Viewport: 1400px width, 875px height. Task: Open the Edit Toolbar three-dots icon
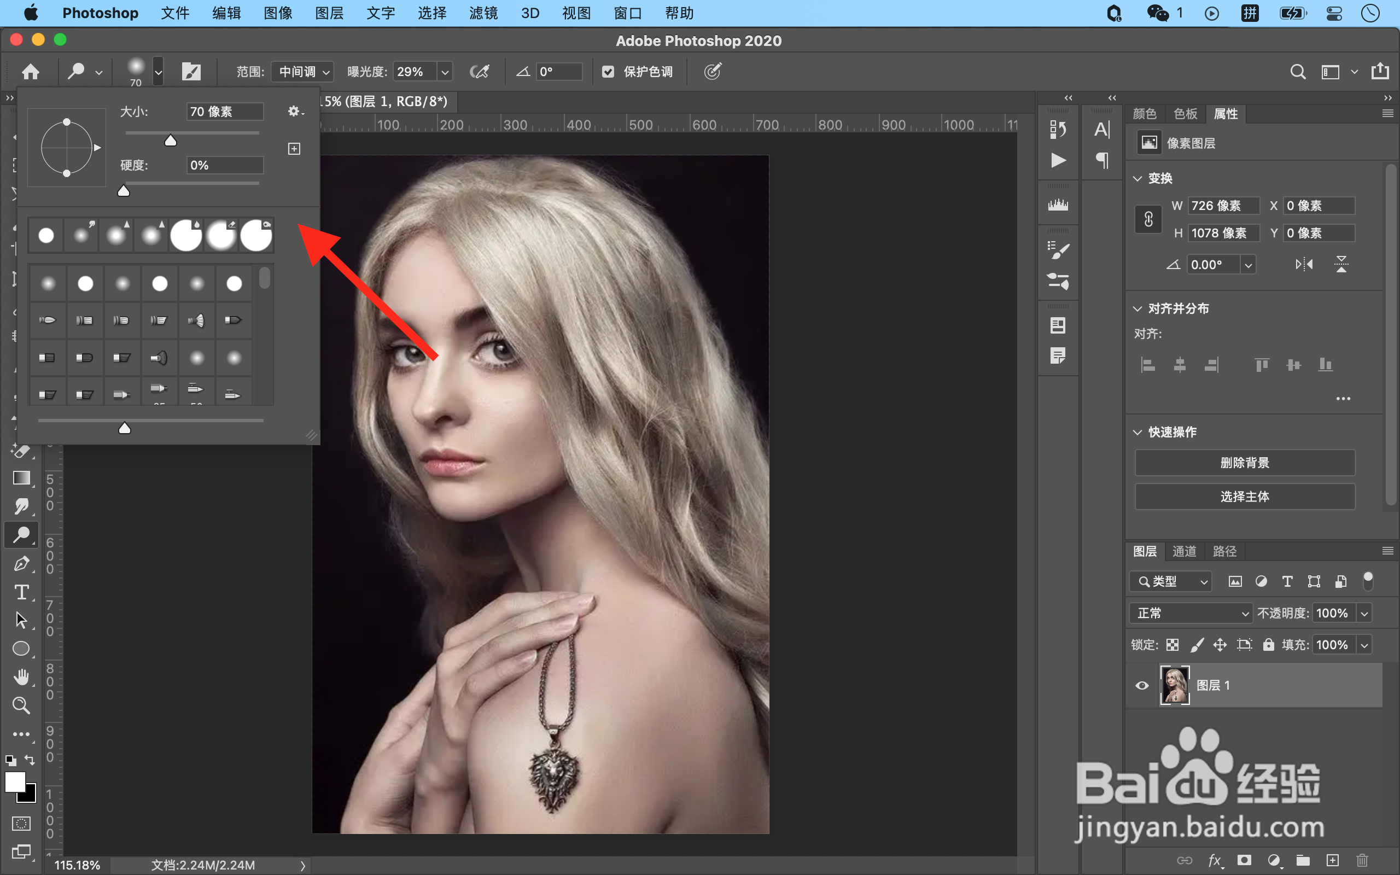21,734
